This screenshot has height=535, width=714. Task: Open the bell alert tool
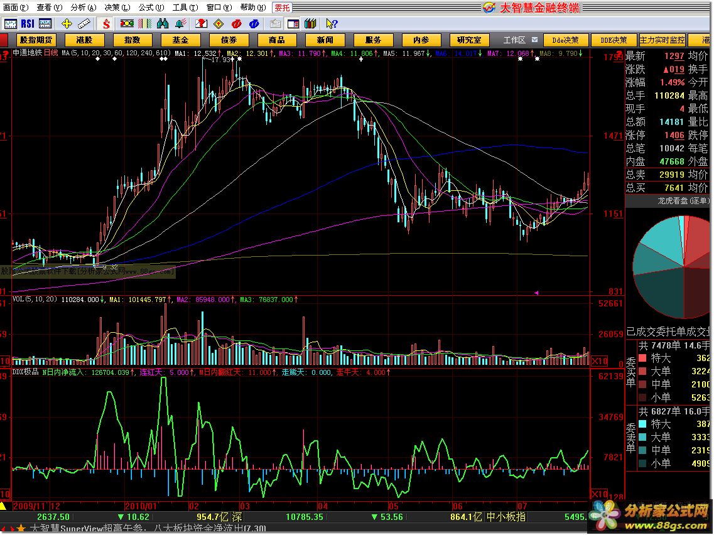tap(181, 24)
